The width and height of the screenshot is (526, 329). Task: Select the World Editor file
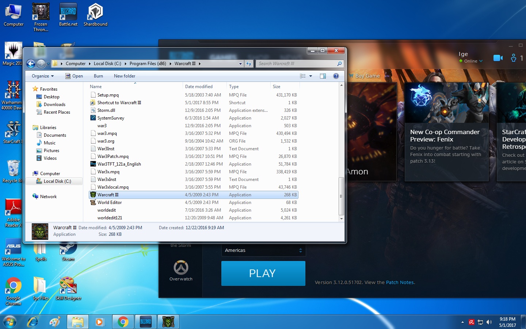[x=194, y=203]
